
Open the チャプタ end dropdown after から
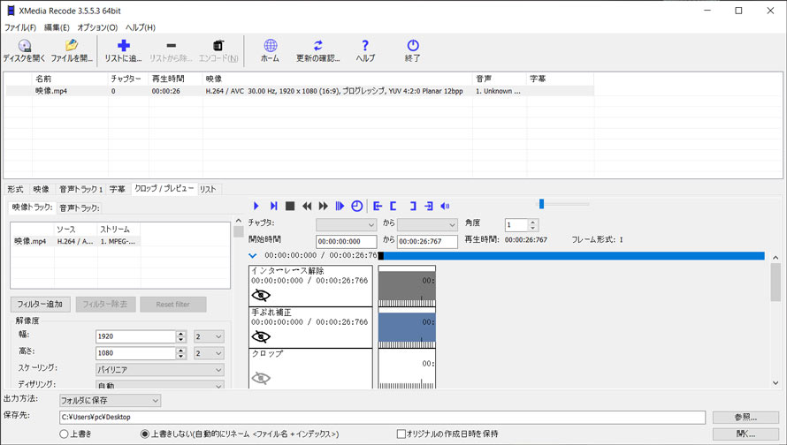click(427, 224)
